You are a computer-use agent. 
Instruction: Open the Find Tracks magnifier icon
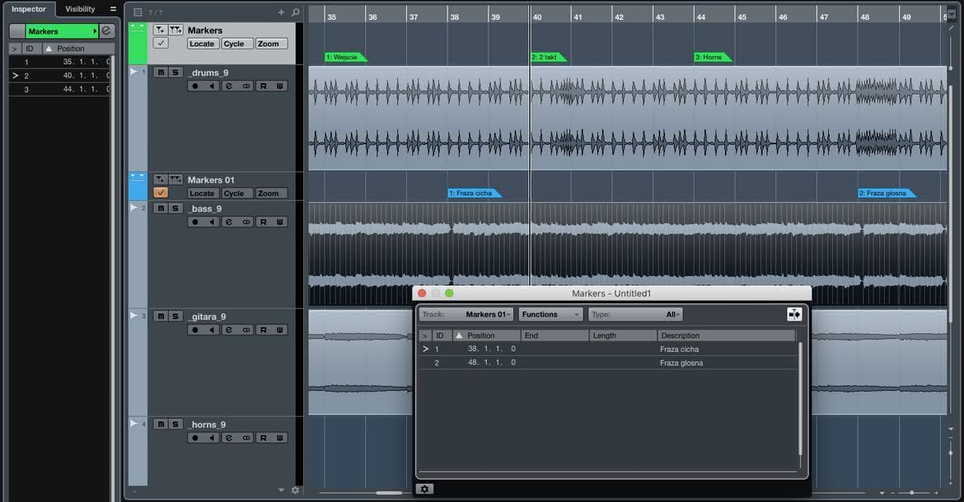pyautogui.click(x=296, y=12)
